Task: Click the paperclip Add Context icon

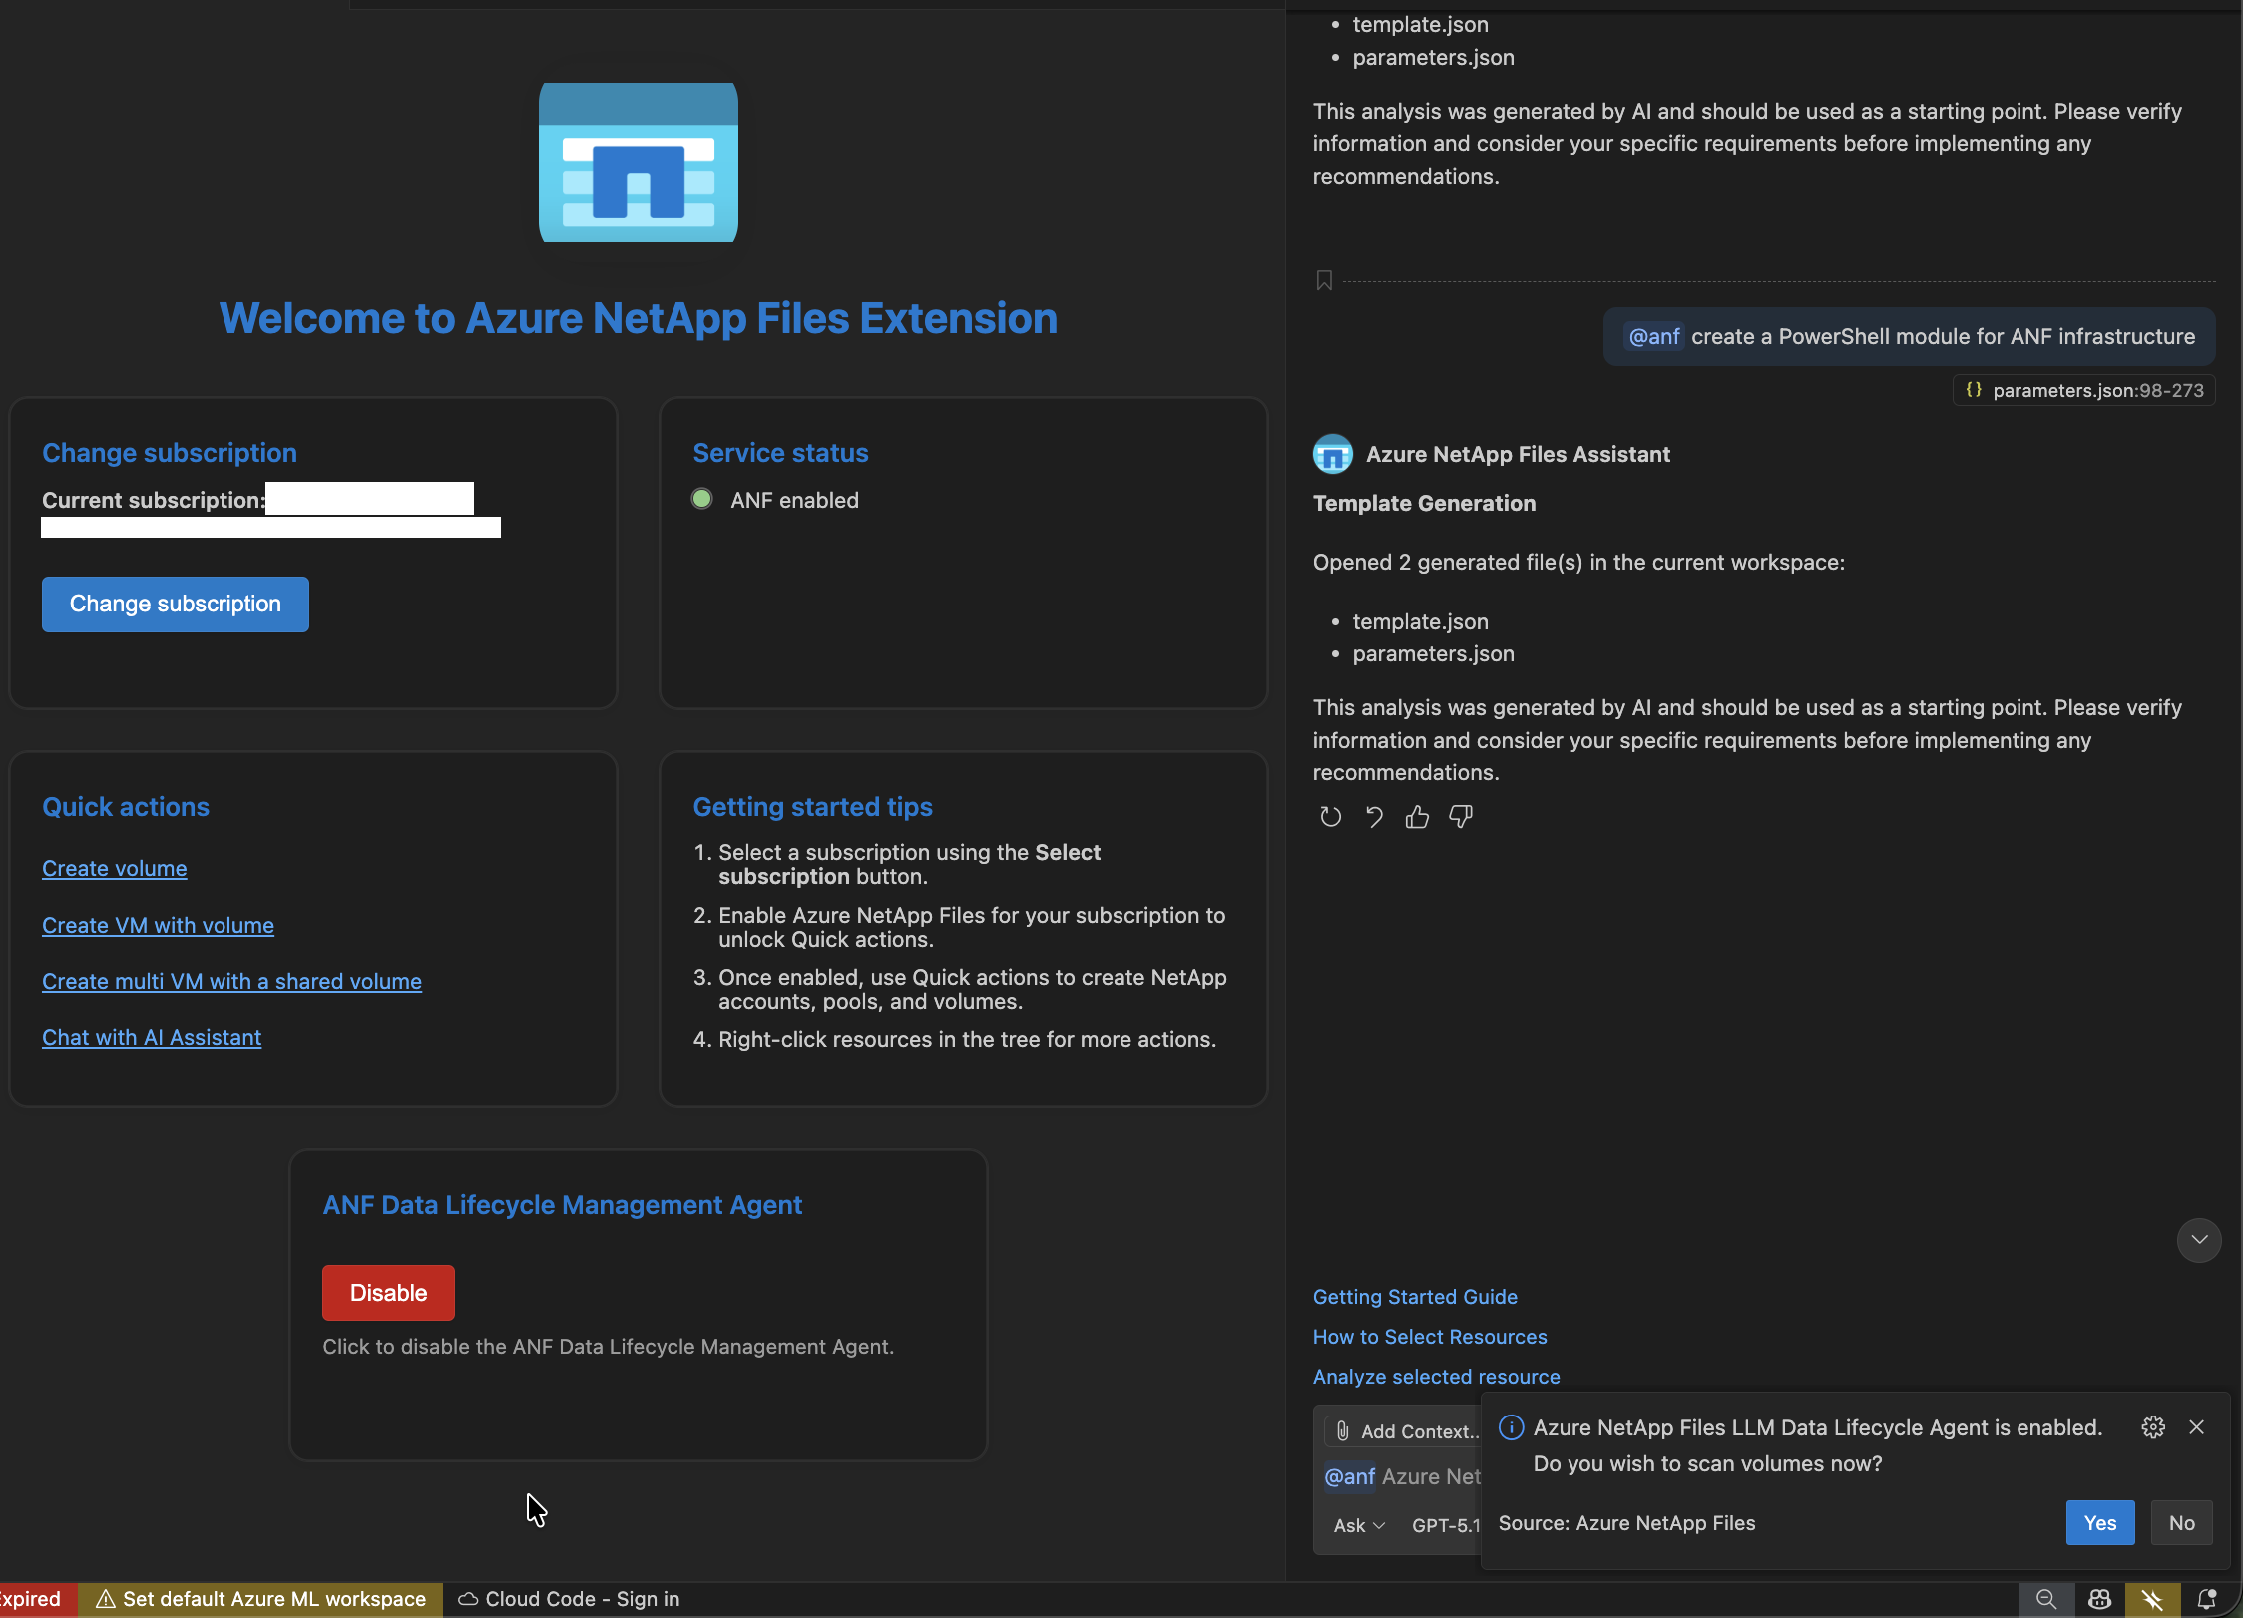Action: click(x=1343, y=1431)
